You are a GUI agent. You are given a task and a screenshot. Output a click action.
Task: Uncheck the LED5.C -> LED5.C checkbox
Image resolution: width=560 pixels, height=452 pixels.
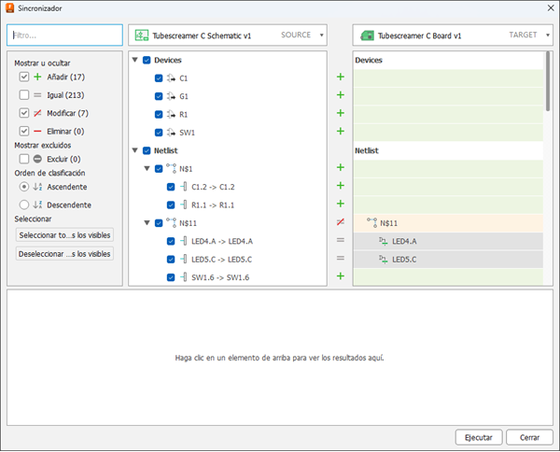[171, 260]
